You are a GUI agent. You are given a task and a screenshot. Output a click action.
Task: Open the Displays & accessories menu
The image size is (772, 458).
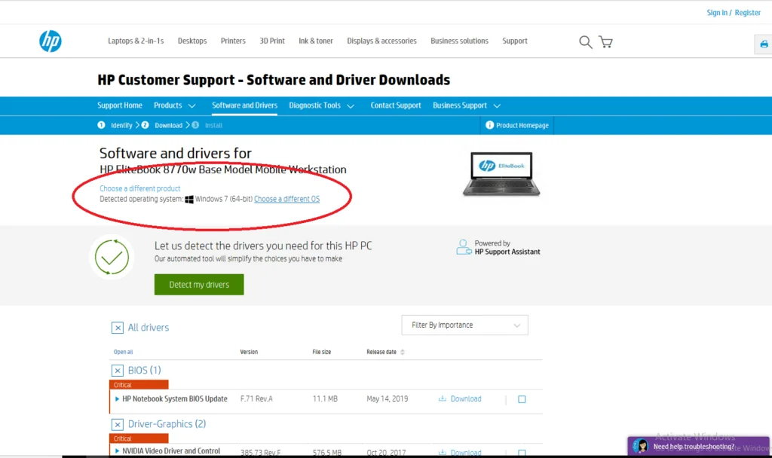(381, 41)
